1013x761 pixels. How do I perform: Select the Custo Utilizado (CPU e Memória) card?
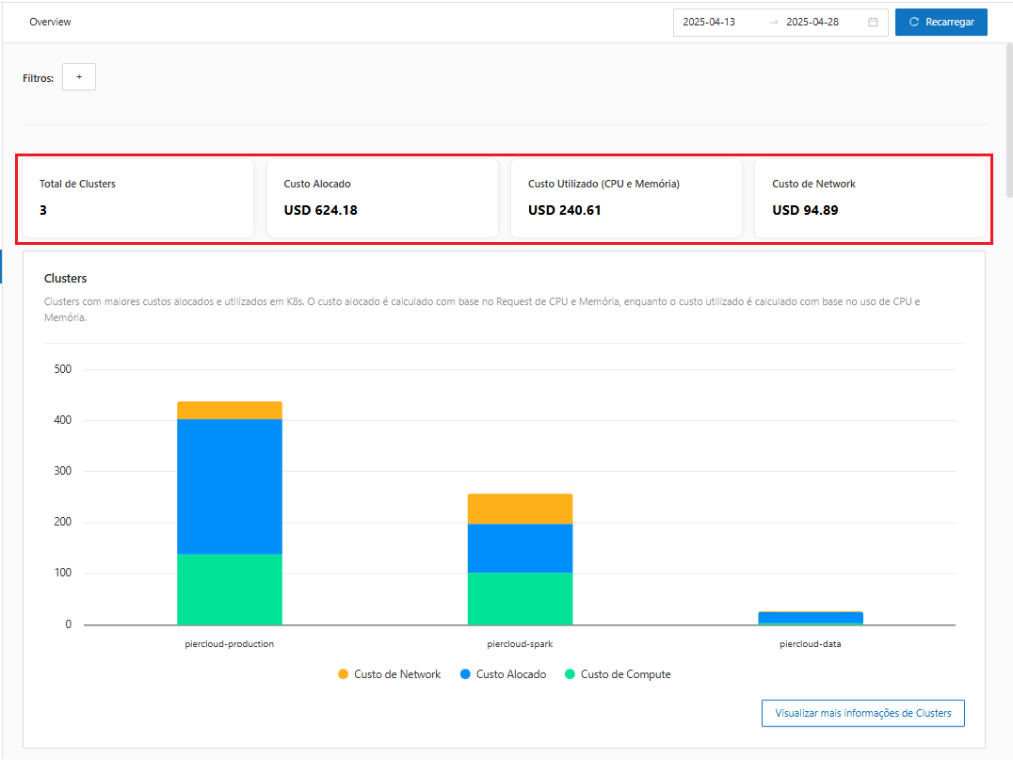tap(626, 198)
